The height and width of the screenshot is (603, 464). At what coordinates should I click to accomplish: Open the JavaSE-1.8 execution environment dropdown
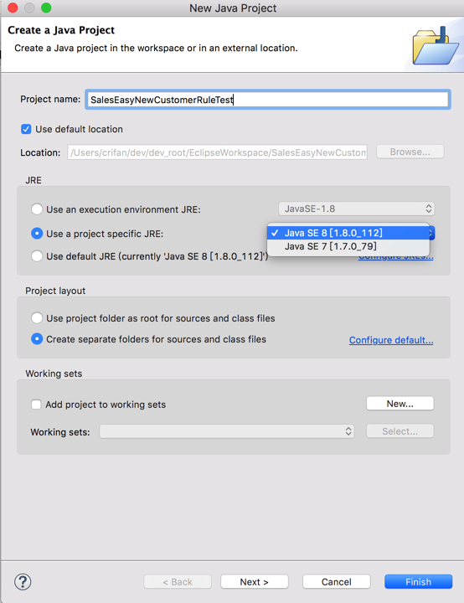coord(357,209)
